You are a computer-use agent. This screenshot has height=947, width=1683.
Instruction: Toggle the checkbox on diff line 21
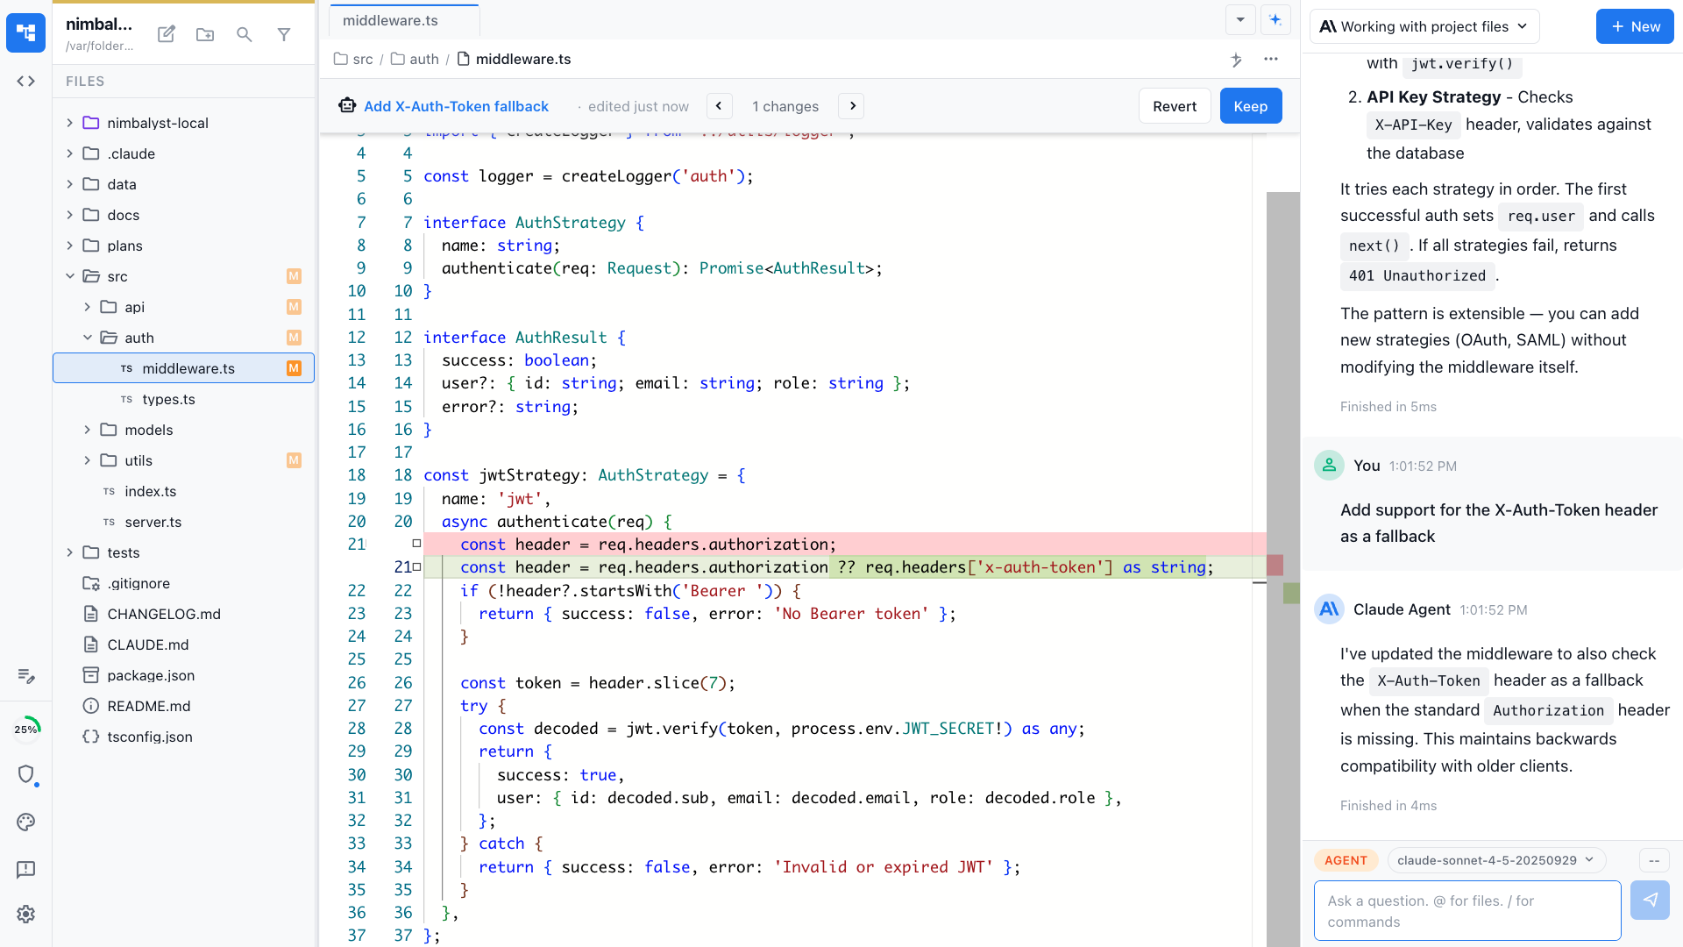tap(416, 544)
